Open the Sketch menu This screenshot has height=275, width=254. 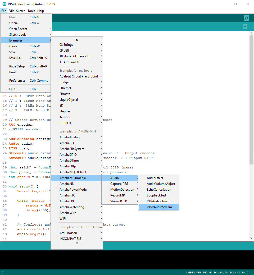21,11
